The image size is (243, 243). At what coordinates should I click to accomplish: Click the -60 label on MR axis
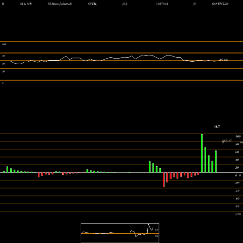(x=237, y=199)
